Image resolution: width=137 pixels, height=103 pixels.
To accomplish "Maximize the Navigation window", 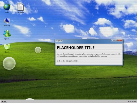I will (x=116, y=40).
